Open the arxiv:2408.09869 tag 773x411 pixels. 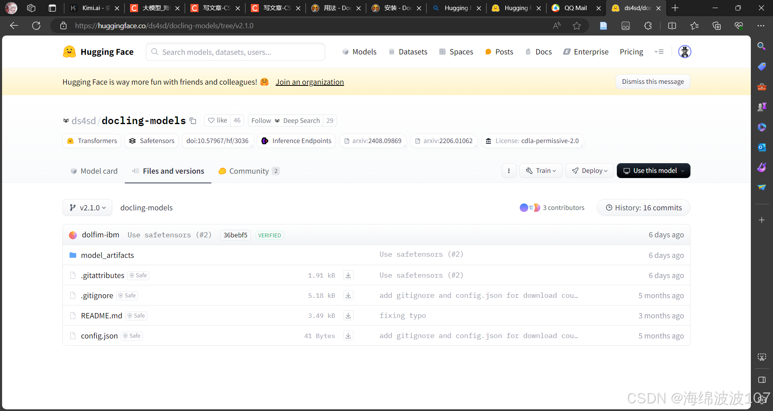pyautogui.click(x=373, y=141)
